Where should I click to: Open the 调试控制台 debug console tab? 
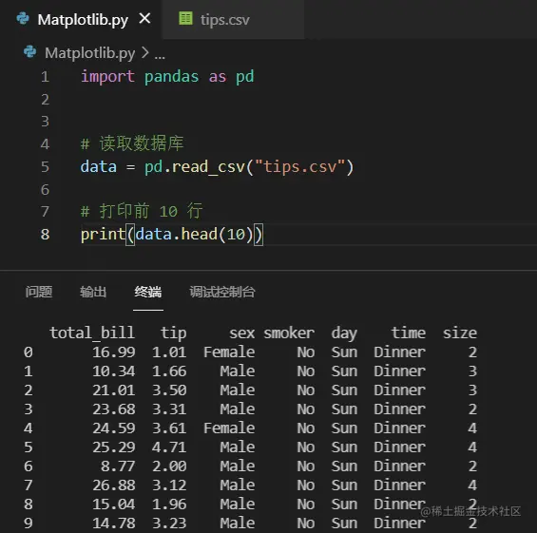(x=222, y=292)
